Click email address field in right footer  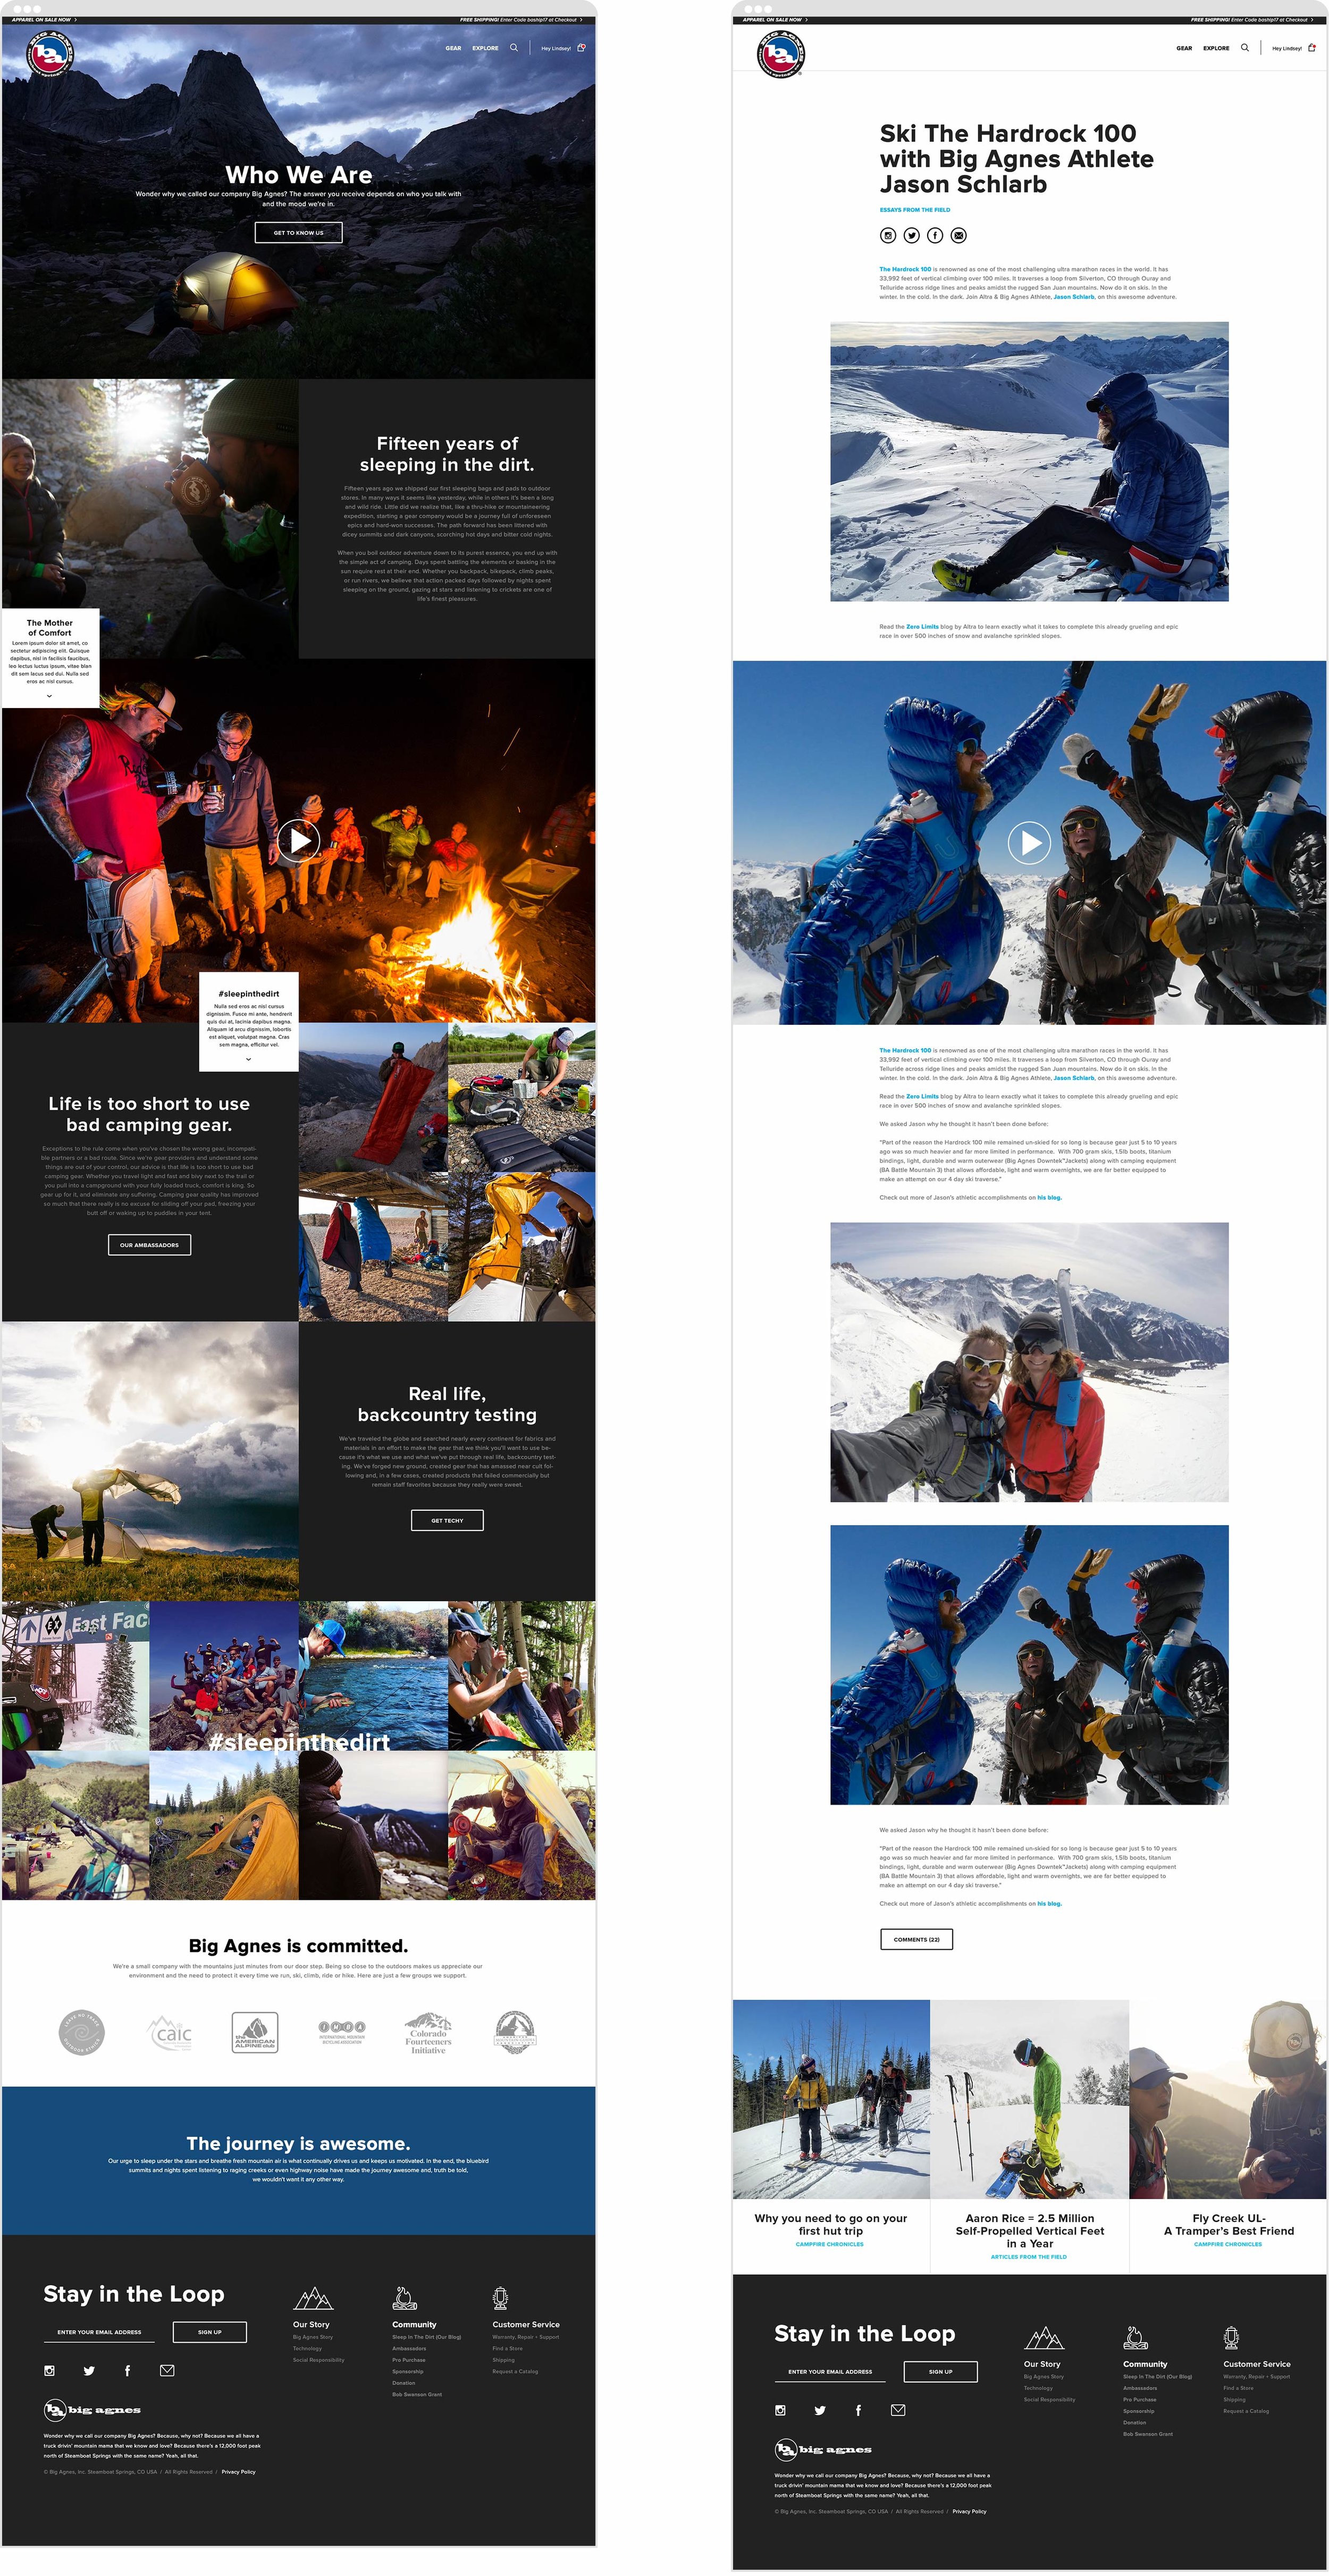(831, 2371)
